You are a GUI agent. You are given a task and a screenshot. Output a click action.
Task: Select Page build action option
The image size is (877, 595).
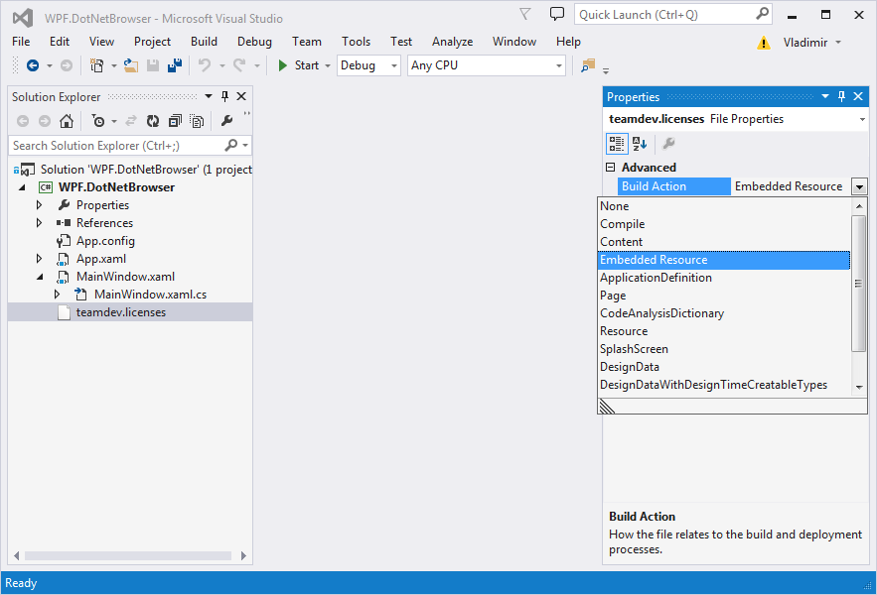(x=724, y=296)
